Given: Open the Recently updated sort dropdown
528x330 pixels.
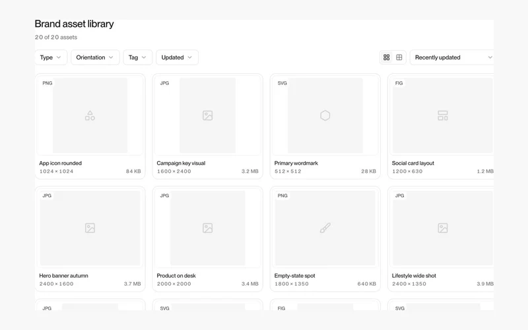Looking at the screenshot, I should [x=453, y=57].
